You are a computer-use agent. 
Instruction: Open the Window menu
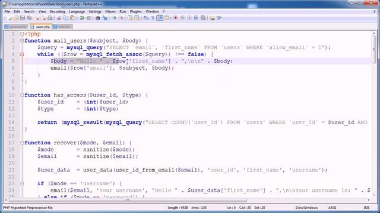tap(152, 11)
